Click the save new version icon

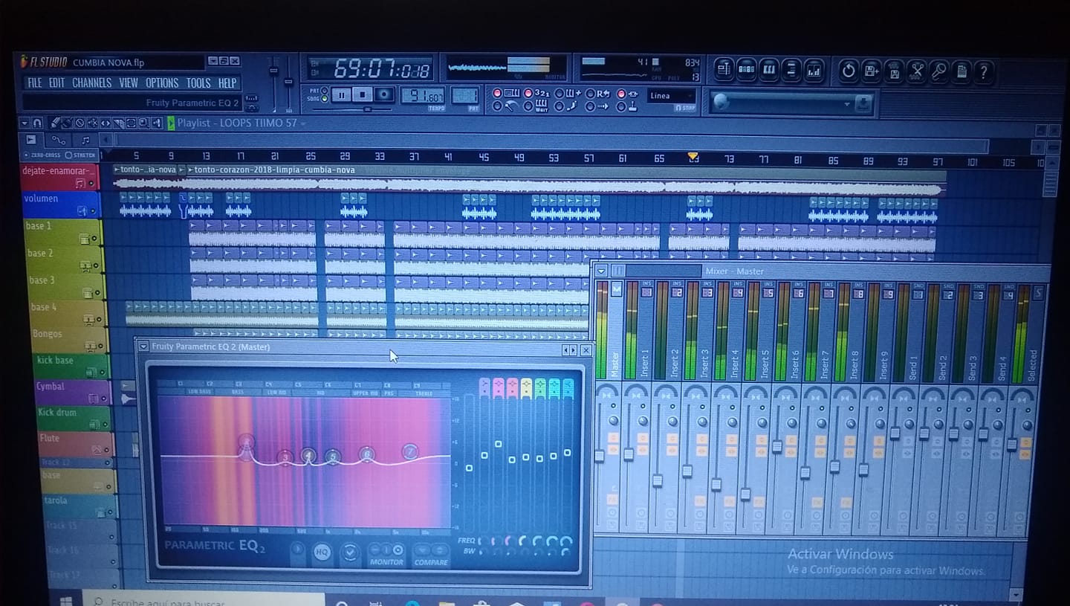point(872,71)
